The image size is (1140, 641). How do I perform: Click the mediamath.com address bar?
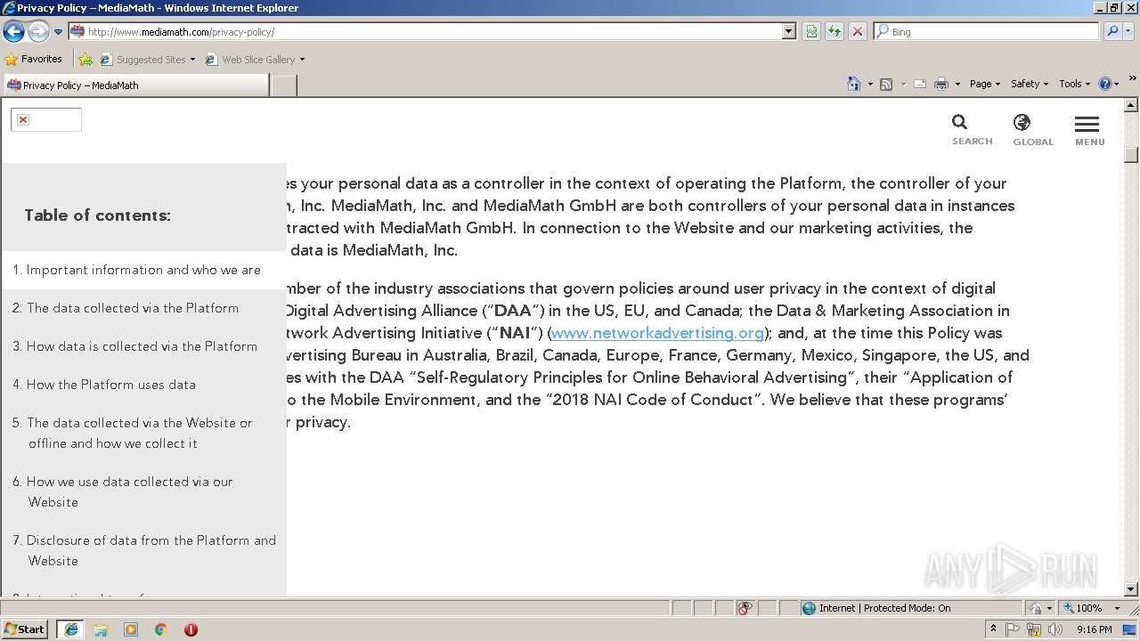pyautogui.click(x=427, y=31)
